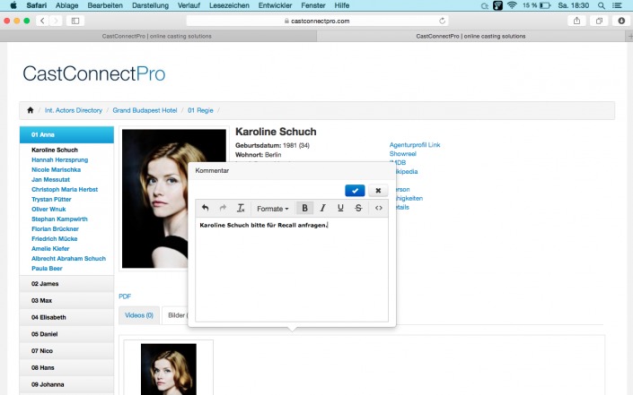Screen dimensions: 633x395
Task: Open Grand Budapest Hotel breadcrumb link
Action: pyautogui.click(x=145, y=110)
